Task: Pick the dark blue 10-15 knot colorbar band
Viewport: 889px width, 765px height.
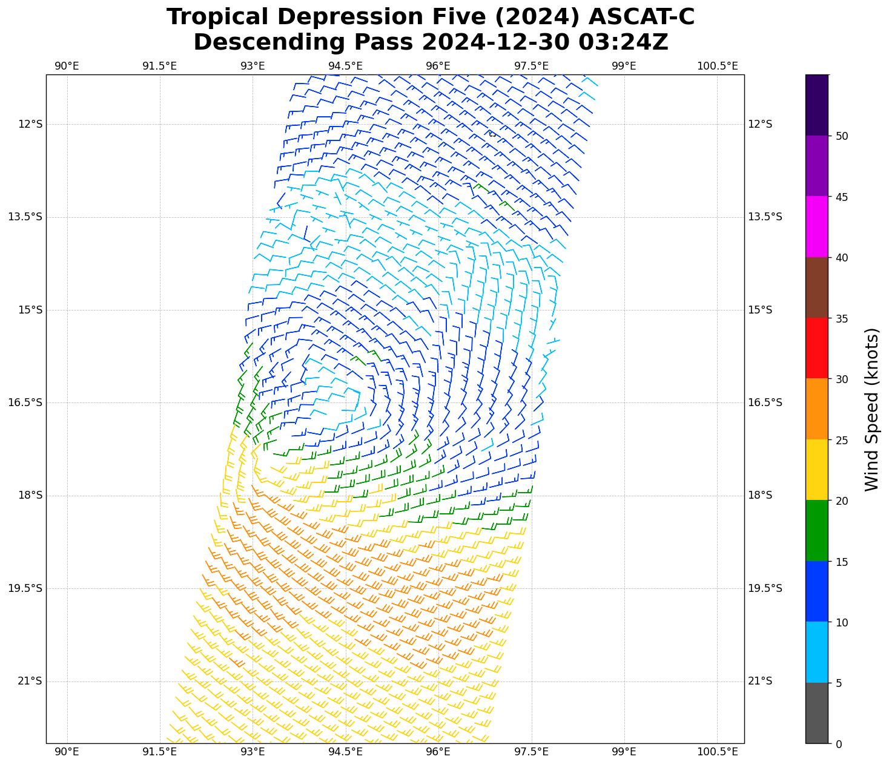Action: 816,591
